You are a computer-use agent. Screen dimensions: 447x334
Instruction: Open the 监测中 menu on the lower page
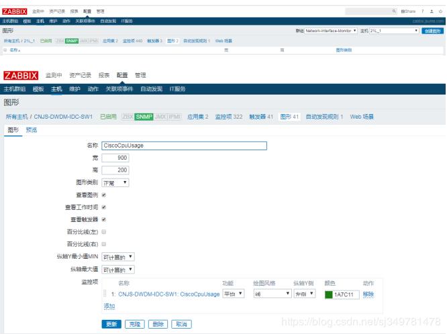(x=54, y=75)
